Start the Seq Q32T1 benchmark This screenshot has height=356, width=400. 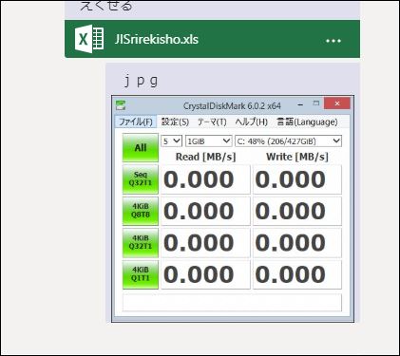click(x=141, y=178)
